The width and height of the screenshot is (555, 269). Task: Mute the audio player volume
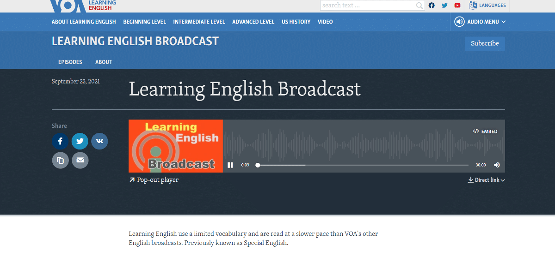click(x=497, y=165)
